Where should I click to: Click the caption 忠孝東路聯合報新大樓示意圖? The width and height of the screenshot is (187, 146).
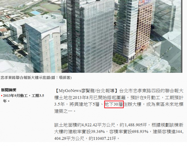[25, 78]
